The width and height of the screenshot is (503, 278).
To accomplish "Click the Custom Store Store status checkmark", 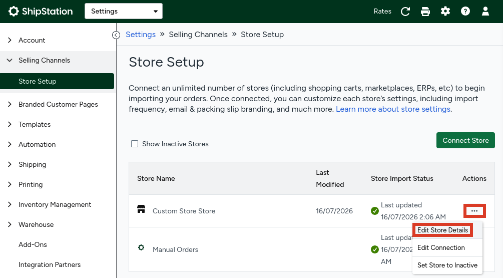I will [x=375, y=211].
